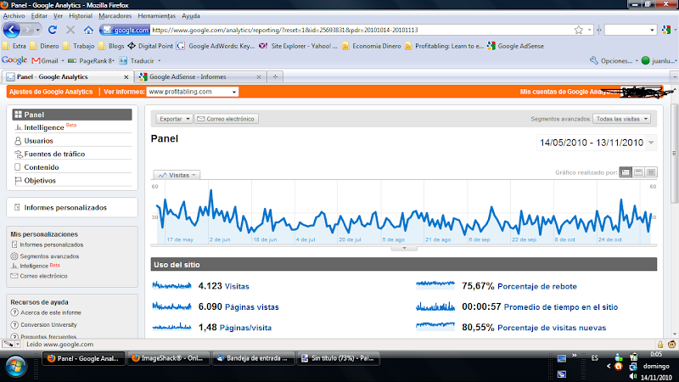
Task: Open the Extra bookmarks folder
Action: 14,46
